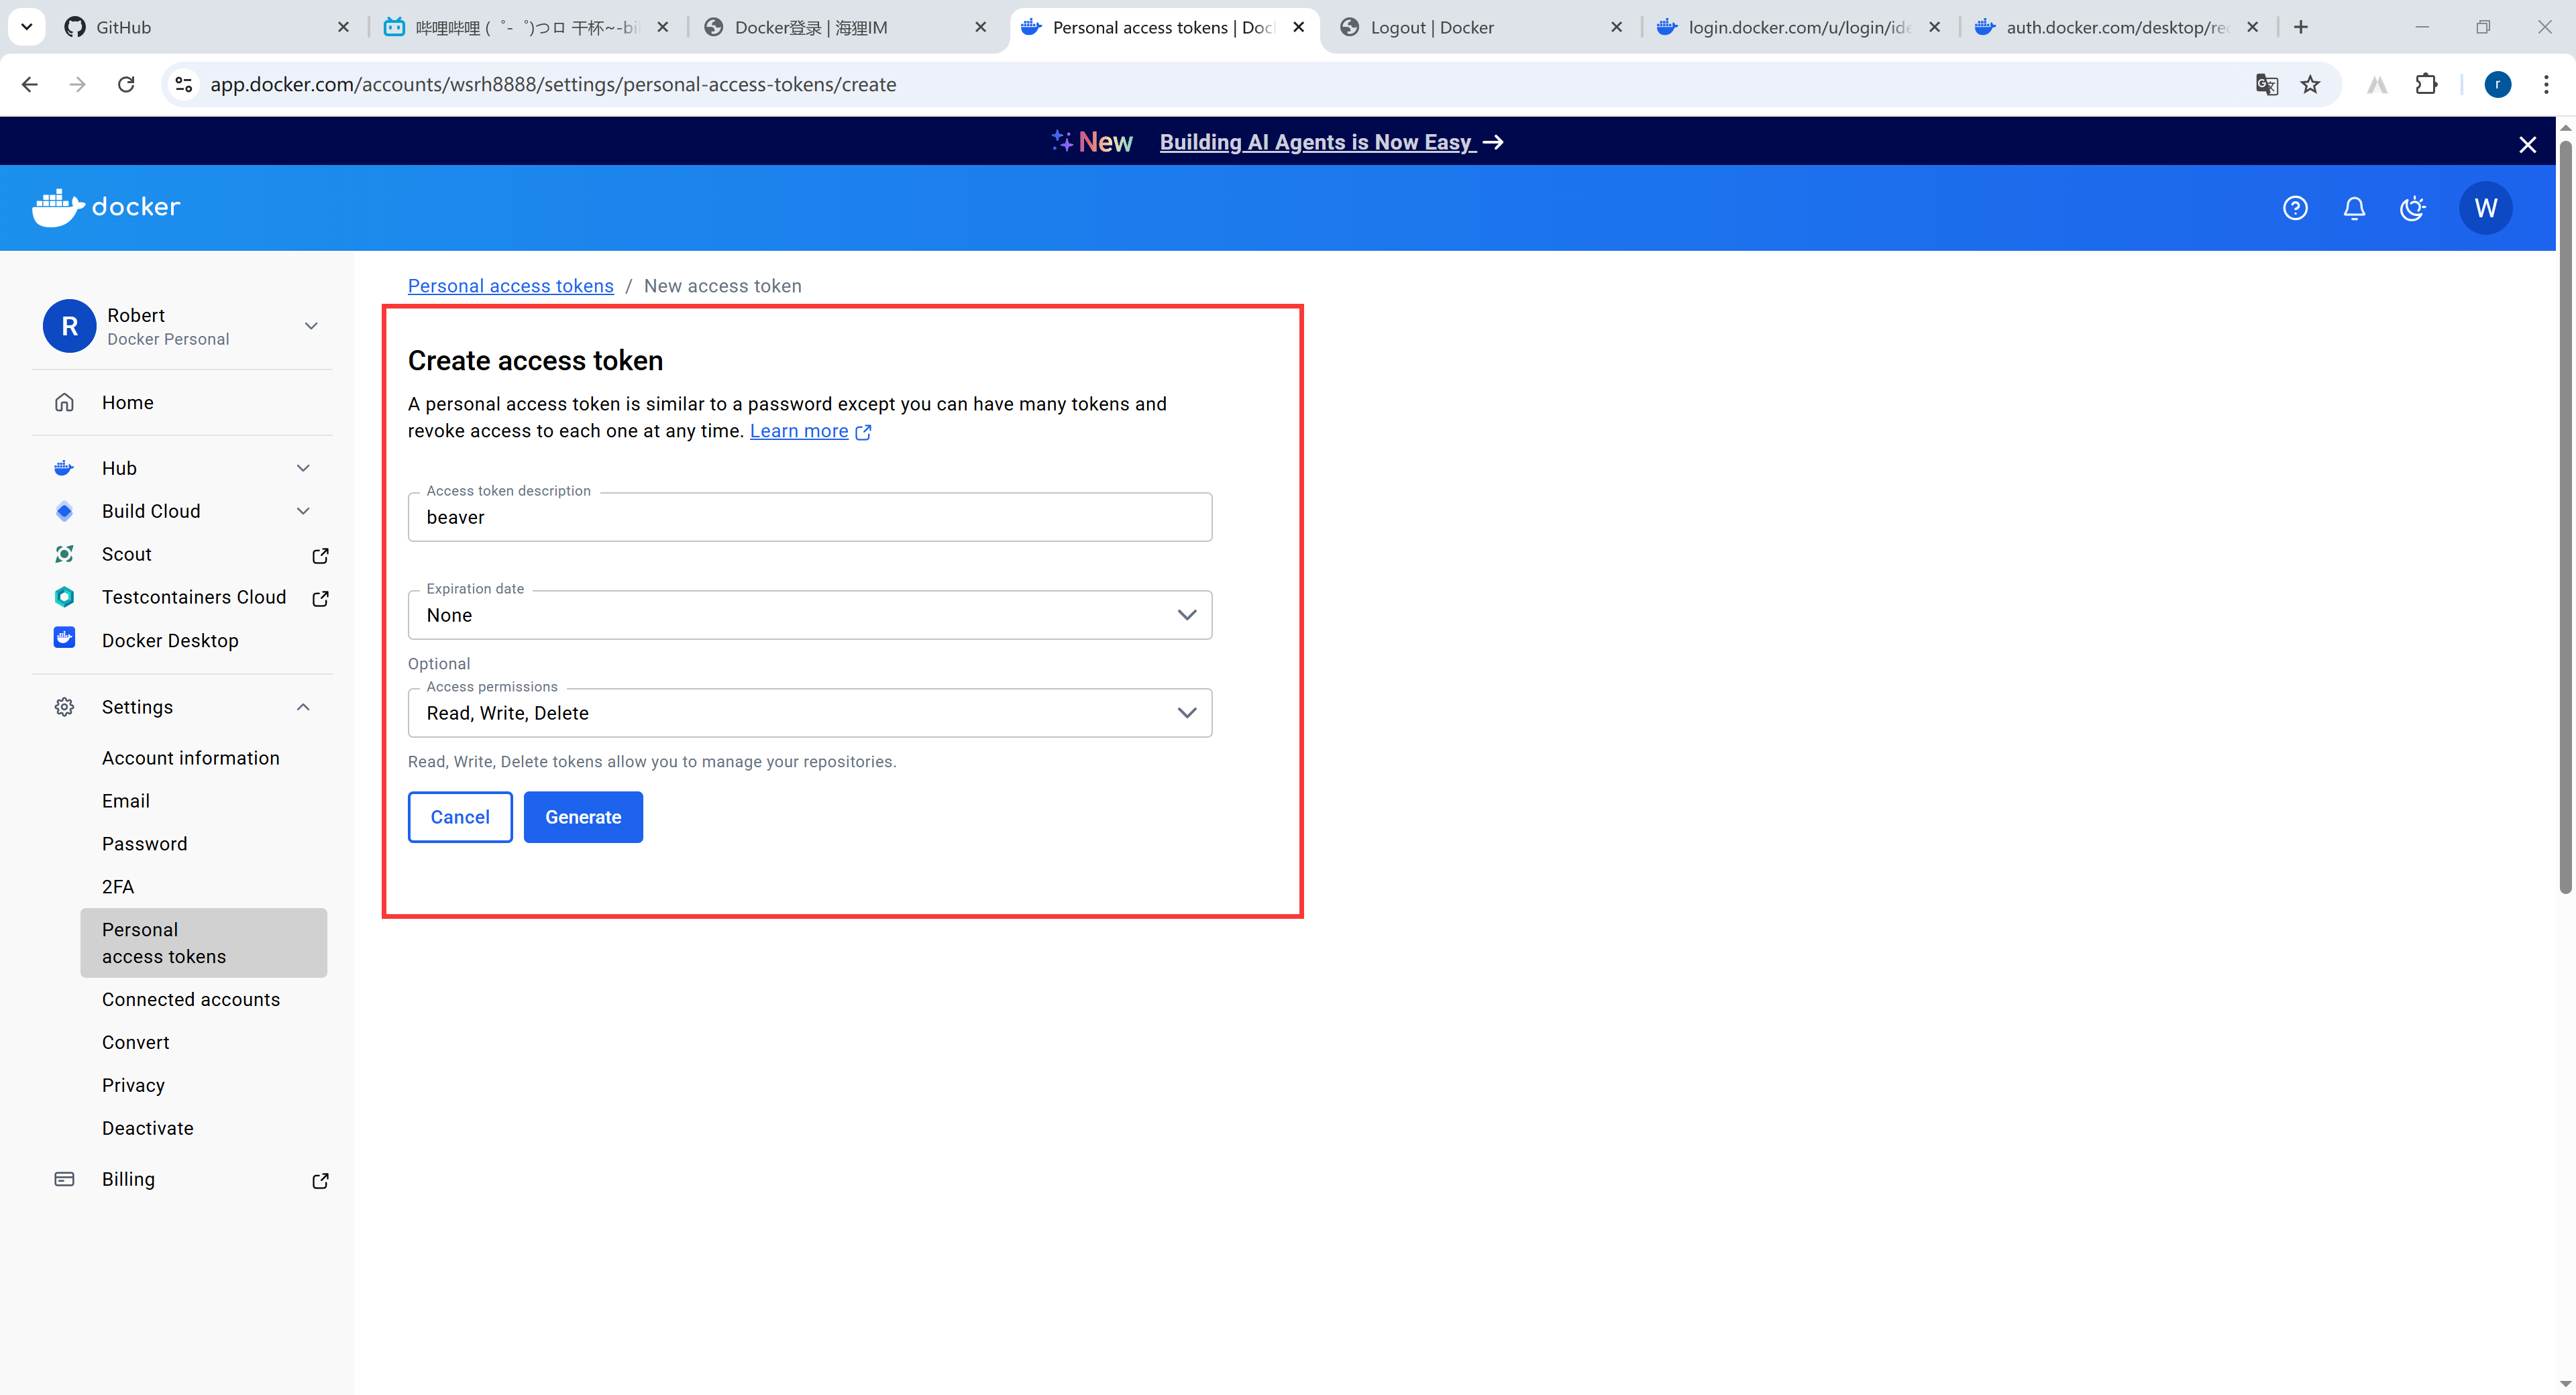Bookmark the page with the star icon
The image size is (2576, 1395).
point(2310,85)
